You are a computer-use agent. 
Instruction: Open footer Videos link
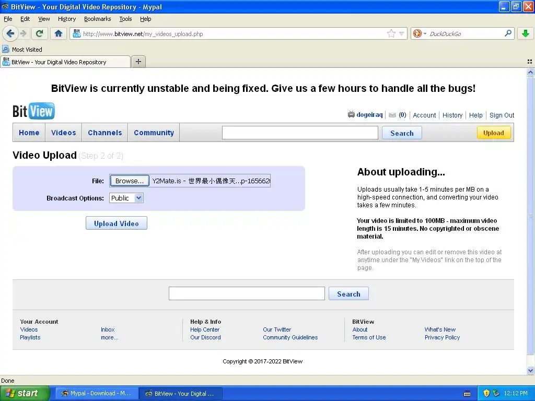click(29, 329)
